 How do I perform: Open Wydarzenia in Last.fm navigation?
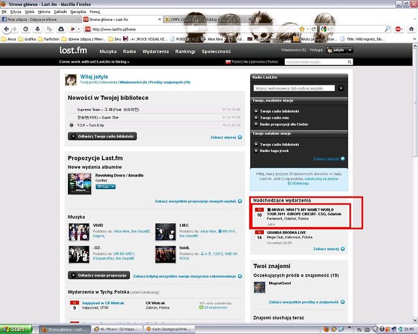[x=155, y=52]
